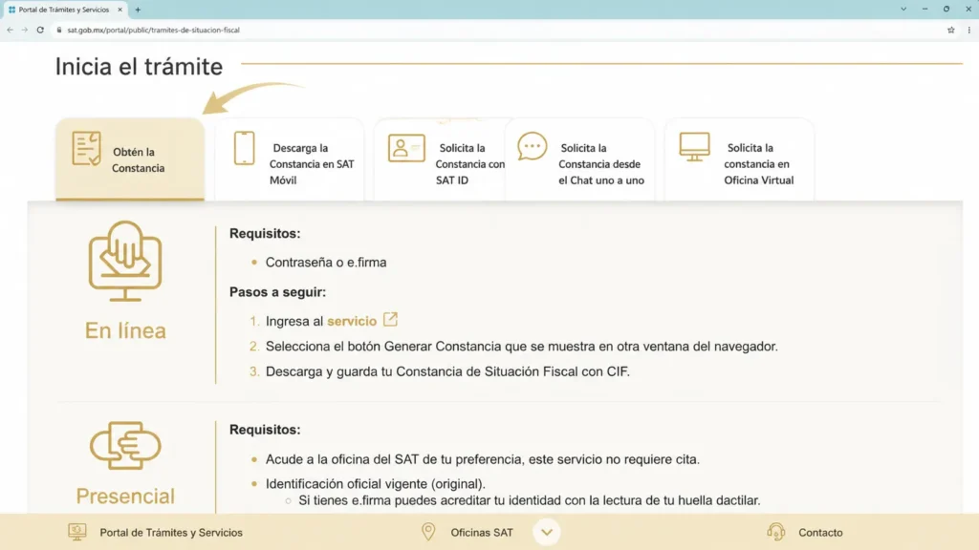Switch to Oficina Virtual tab
The width and height of the screenshot is (979, 550).
[739, 159]
